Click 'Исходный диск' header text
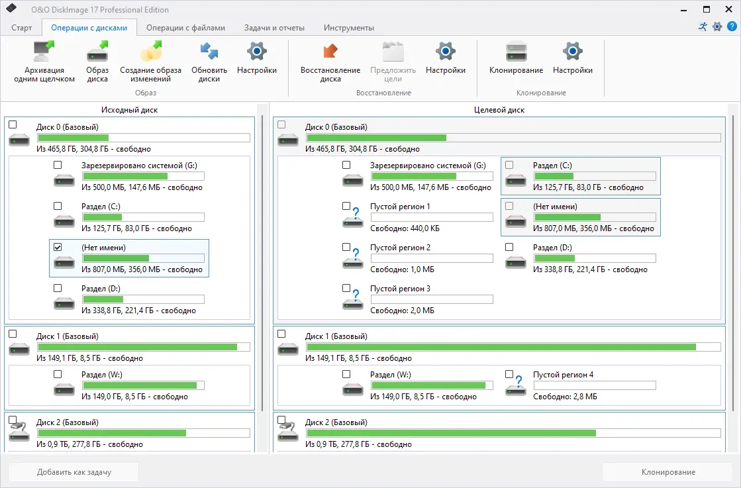The image size is (741, 488). tap(130, 110)
